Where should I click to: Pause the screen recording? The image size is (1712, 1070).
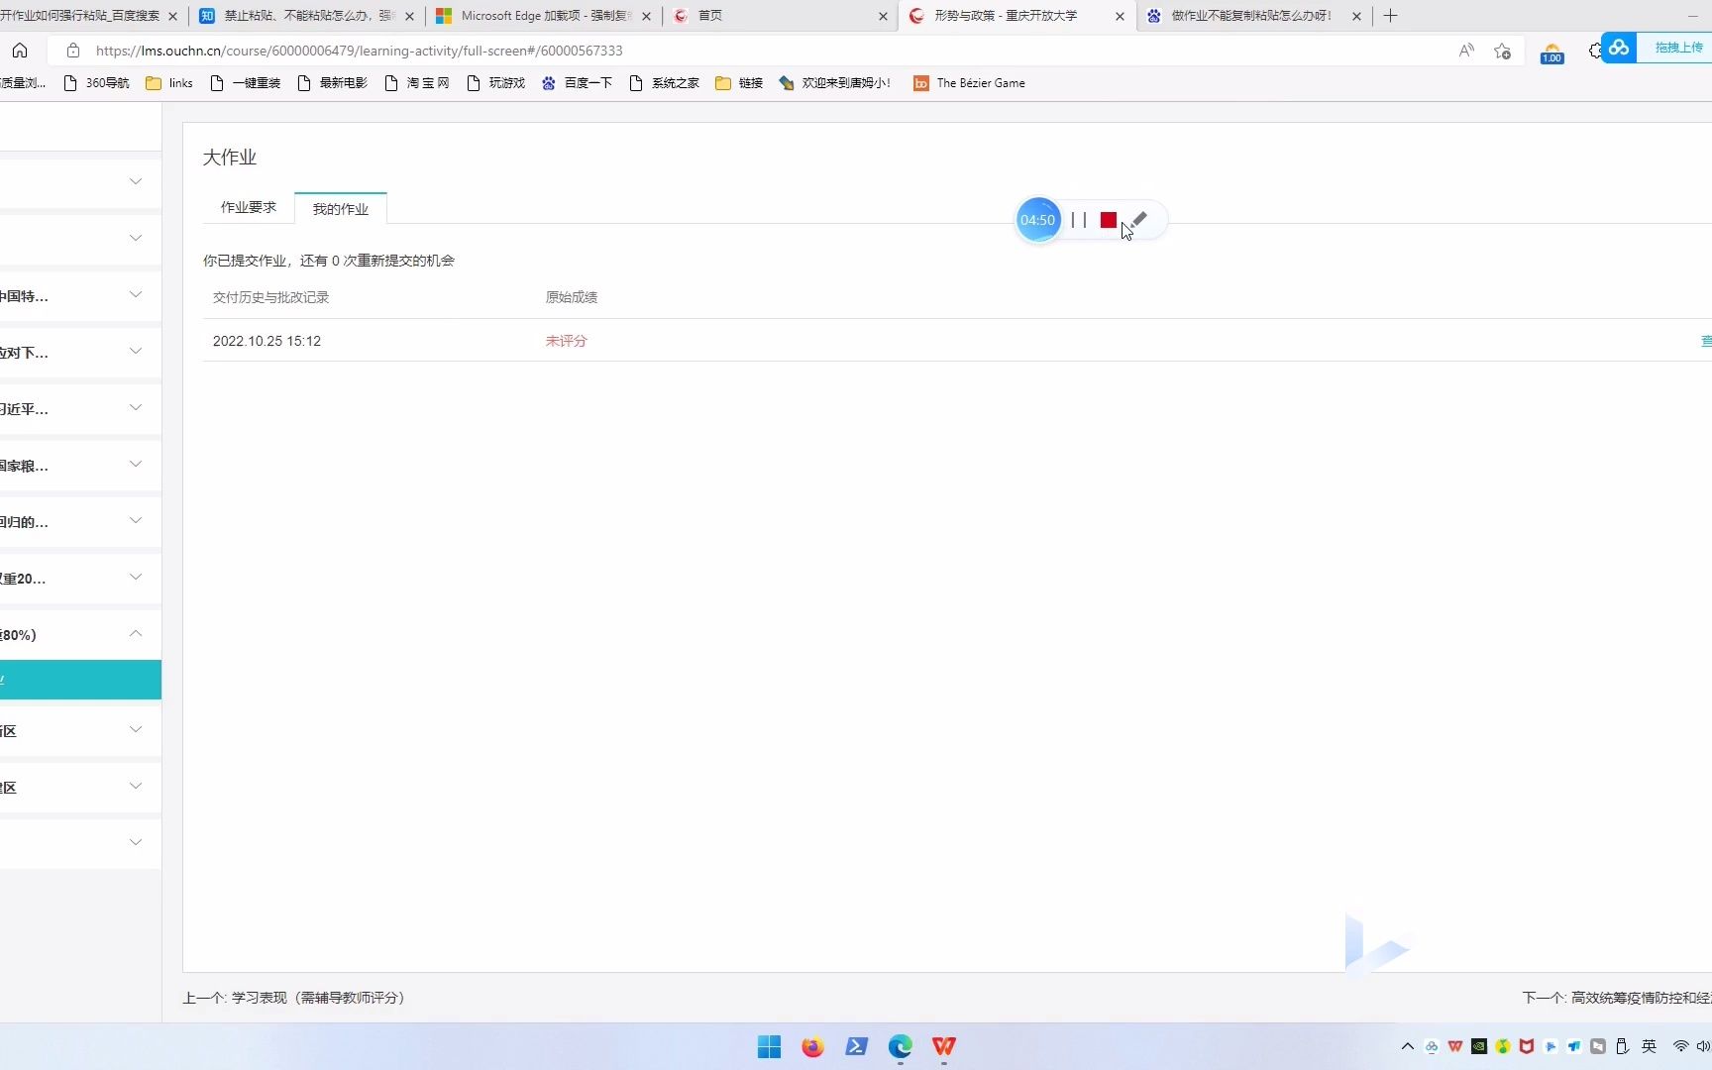pos(1079,220)
